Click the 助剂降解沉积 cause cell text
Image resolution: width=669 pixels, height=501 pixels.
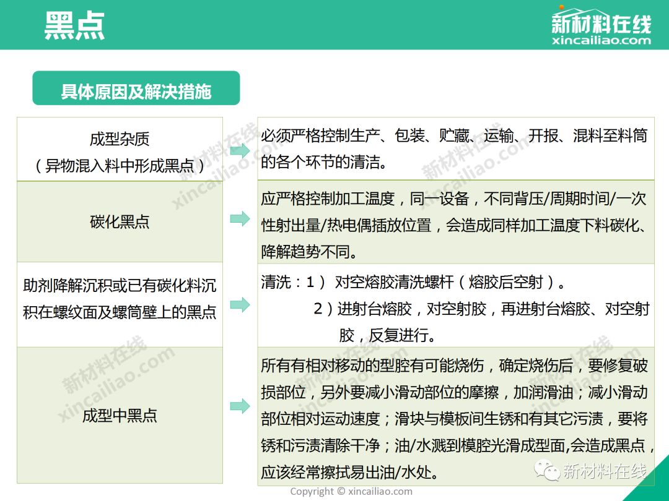(x=120, y=299)
